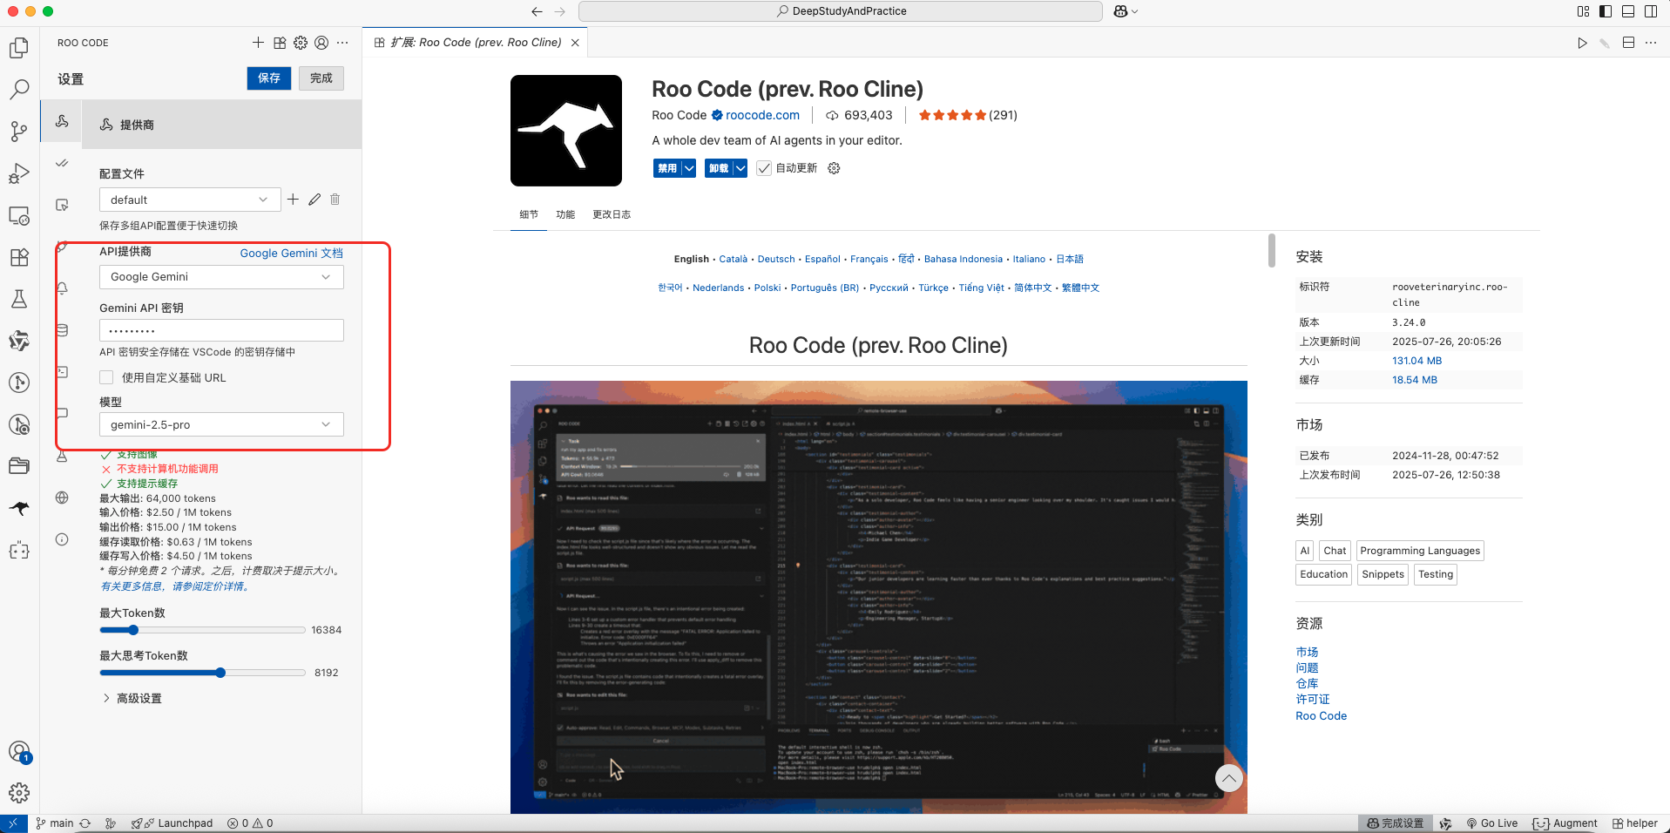The image size is (1670, 833).
Task: Select the about info settings section
Action: tap(62, 539)
